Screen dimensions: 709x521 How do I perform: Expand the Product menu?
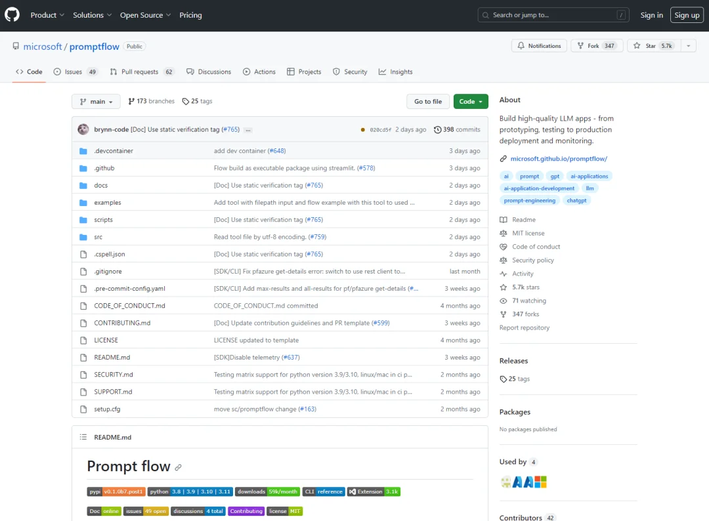pyautogui.click(x=47, y=15)
